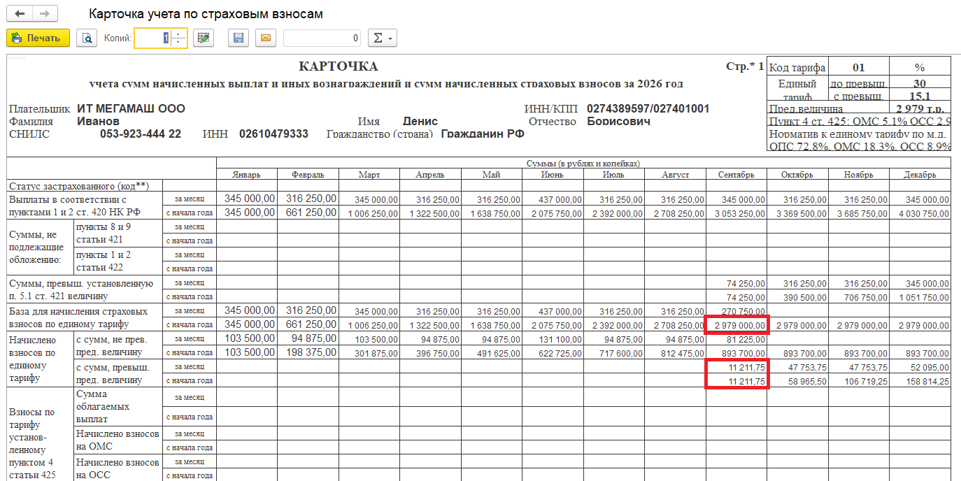Click the Код тарифа value 01

pos(858,68)
